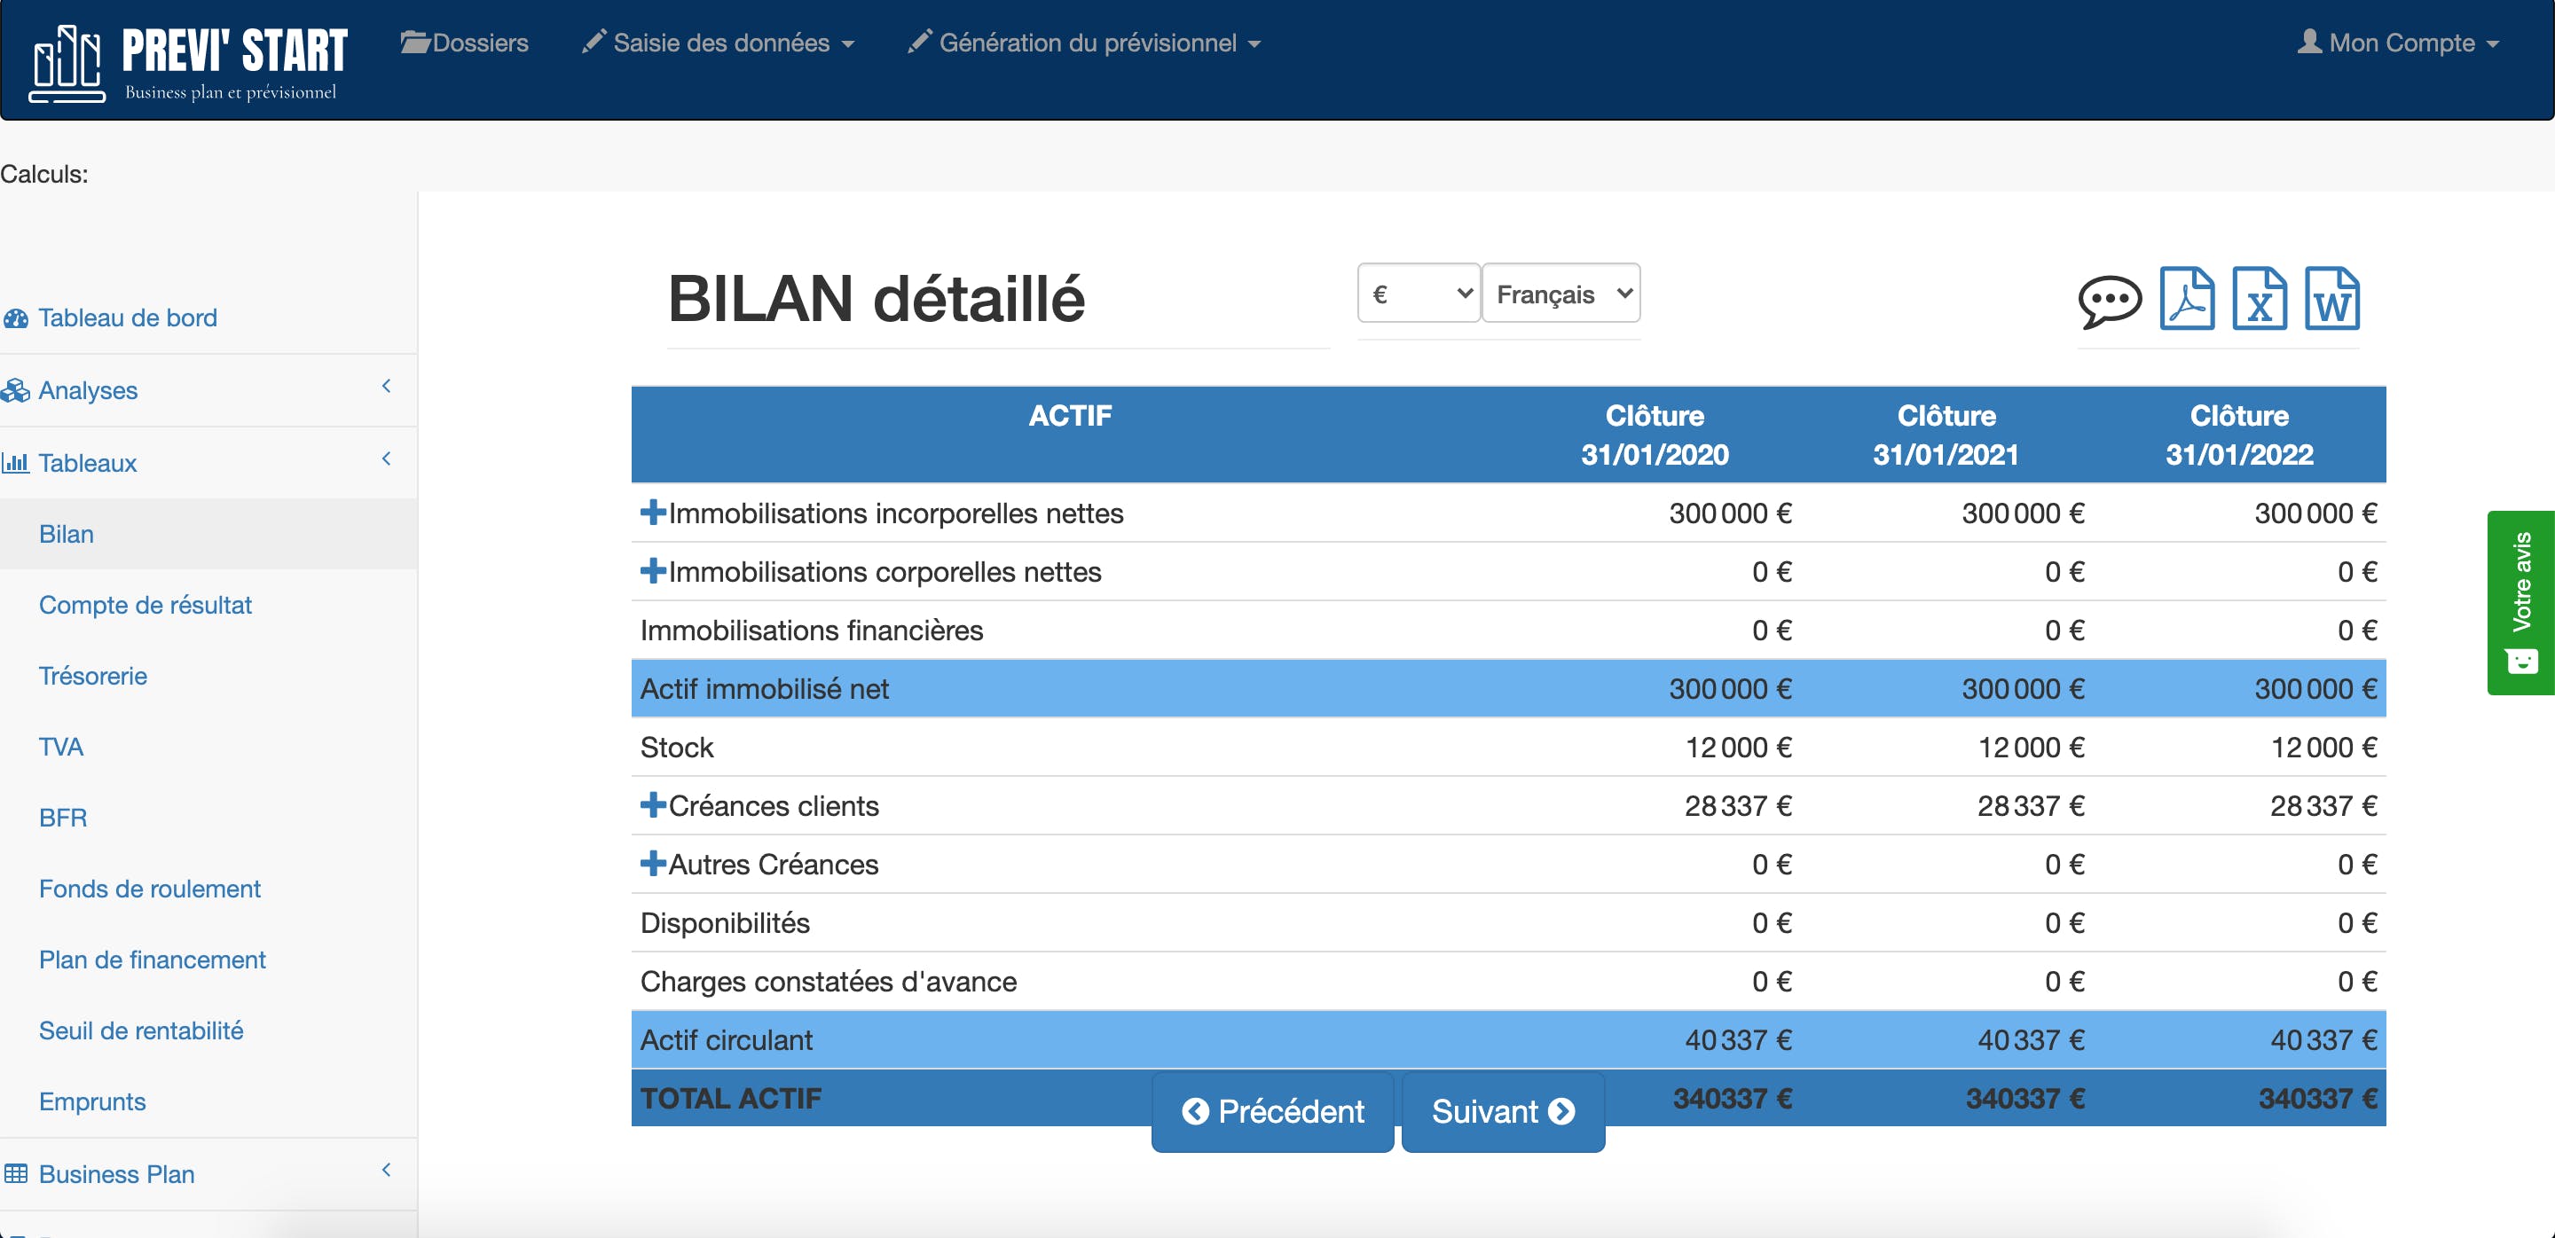Open Mon Compte account menu
Viewport: 2555px width, 1238px height.
pos(2398,43)
